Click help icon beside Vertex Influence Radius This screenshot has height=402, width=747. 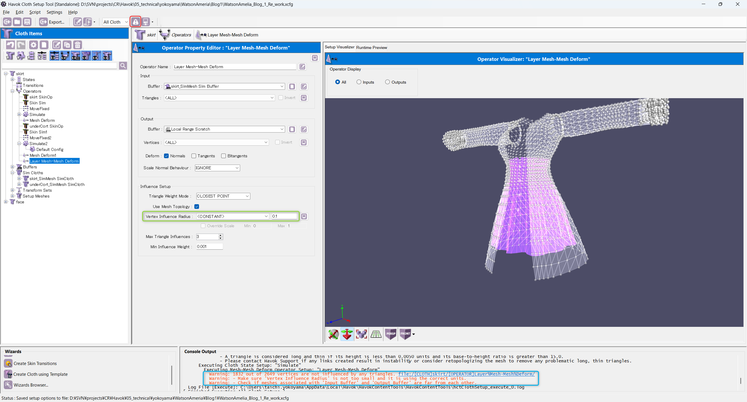point(304,216)
